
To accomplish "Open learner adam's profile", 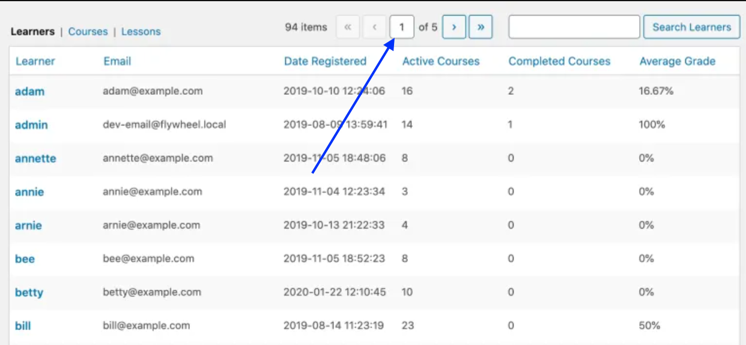I will pyautogui.click(x=29, y=91).
